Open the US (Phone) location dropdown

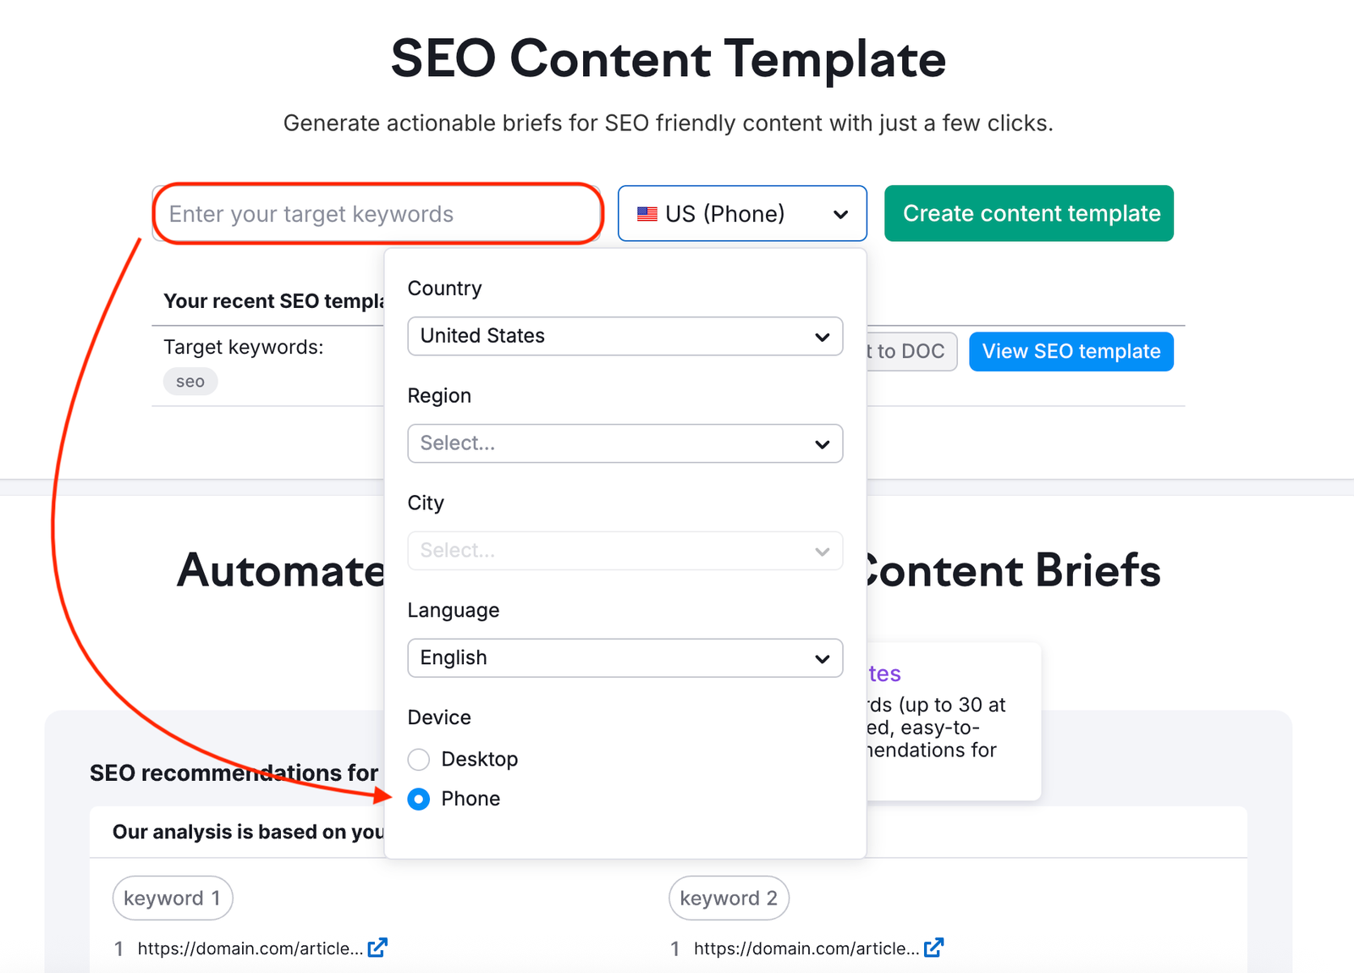click(741, 213)
